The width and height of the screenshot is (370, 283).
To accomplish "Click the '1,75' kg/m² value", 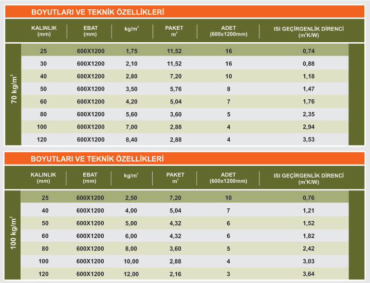I will [x=132, y=51].
